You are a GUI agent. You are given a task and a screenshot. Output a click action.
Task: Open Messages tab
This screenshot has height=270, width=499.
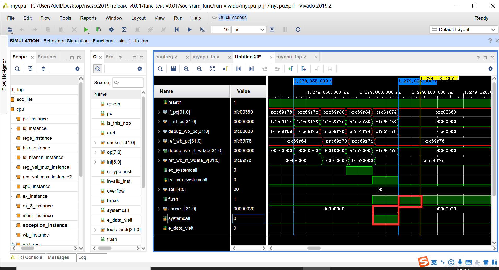coord(59,257)
